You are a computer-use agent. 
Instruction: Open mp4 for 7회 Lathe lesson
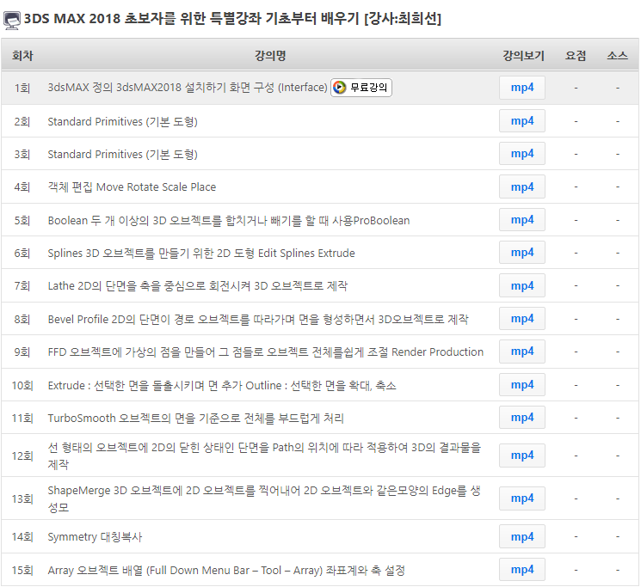(x=522, y=285)
